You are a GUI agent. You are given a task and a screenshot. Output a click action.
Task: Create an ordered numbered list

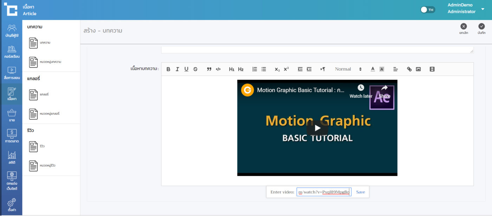click(255, 69)
